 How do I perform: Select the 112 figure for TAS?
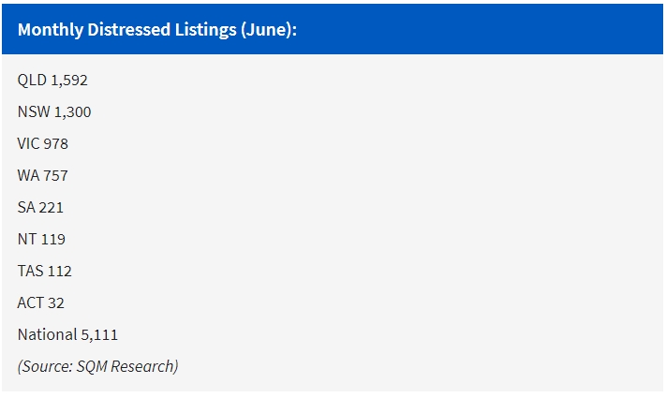[60, 272]
